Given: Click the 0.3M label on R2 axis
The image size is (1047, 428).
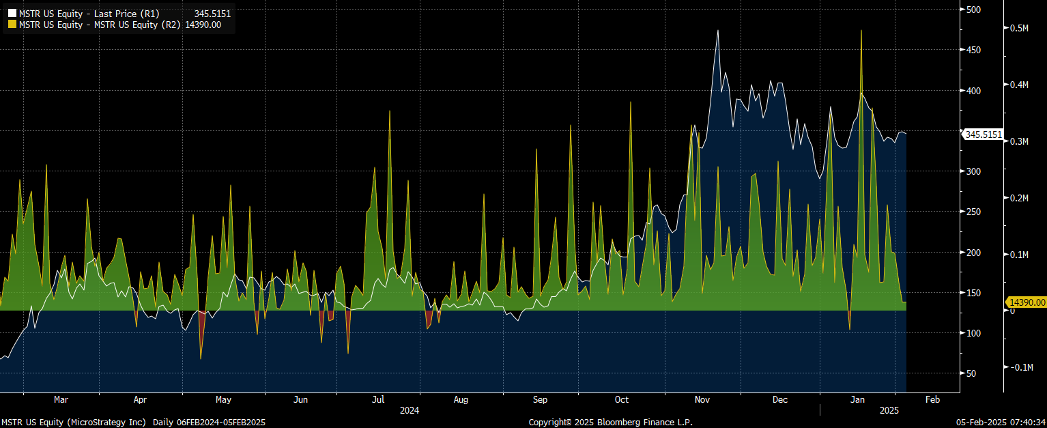Looking at the screenshot, I should 1019,141.
